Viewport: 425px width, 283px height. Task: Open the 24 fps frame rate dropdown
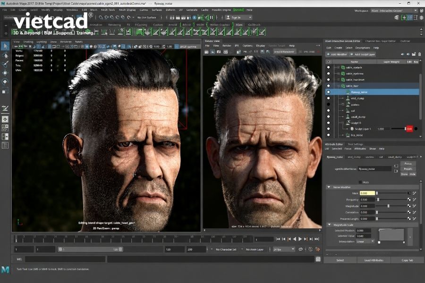tap(283, 249)
